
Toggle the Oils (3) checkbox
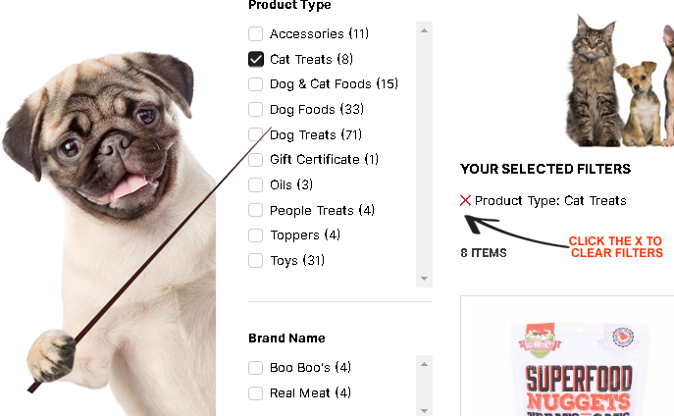tap(256, 184)
